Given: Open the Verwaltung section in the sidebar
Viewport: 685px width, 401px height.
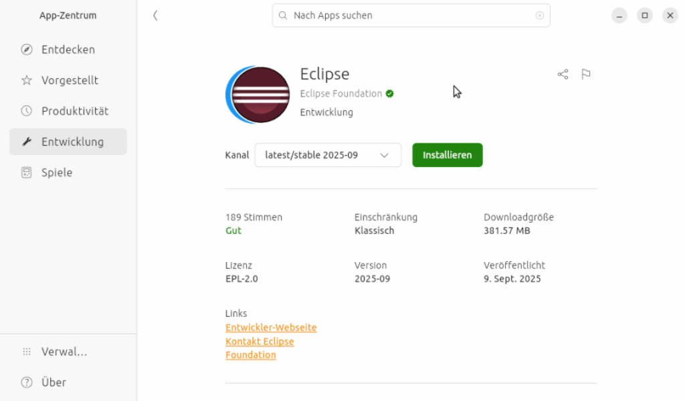Looking at the screenshot, I should click(x=64, y=352).
